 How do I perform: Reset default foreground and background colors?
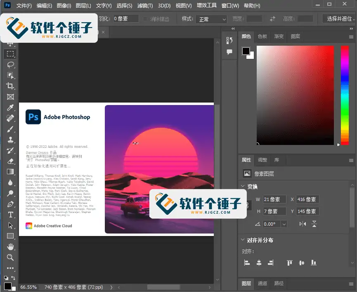tap(6, 278)
